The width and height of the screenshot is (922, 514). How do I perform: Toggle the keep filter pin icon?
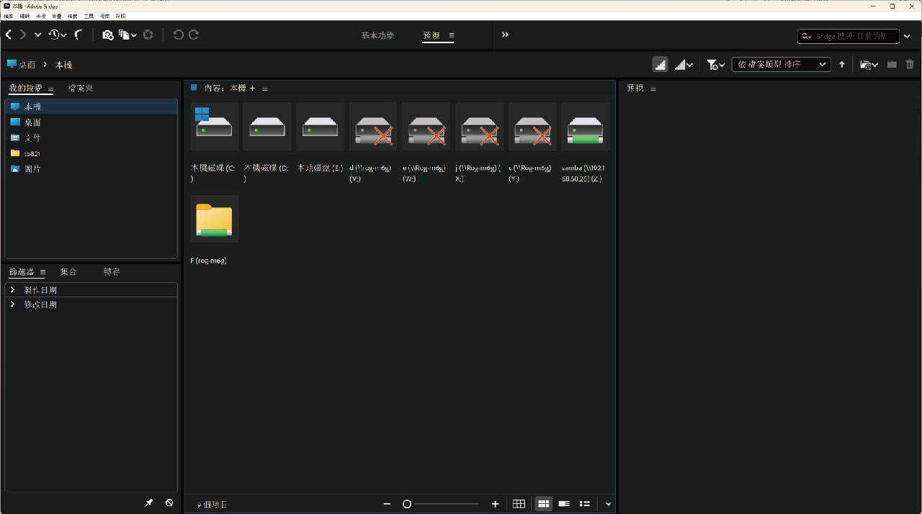click(149, 503)
